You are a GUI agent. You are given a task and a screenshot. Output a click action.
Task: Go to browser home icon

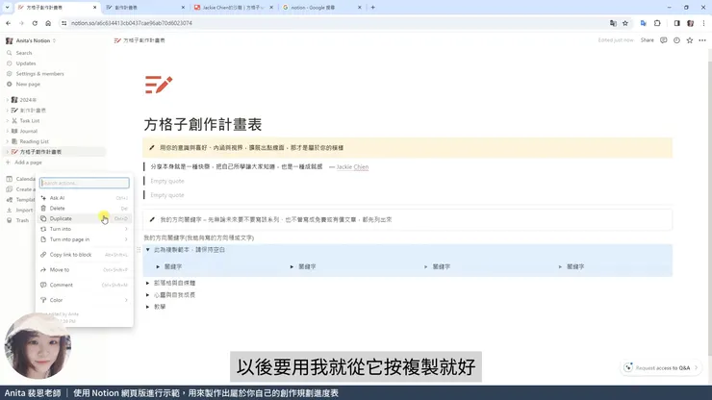point(48,23)
